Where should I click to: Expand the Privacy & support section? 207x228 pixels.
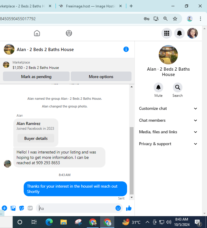168,144
